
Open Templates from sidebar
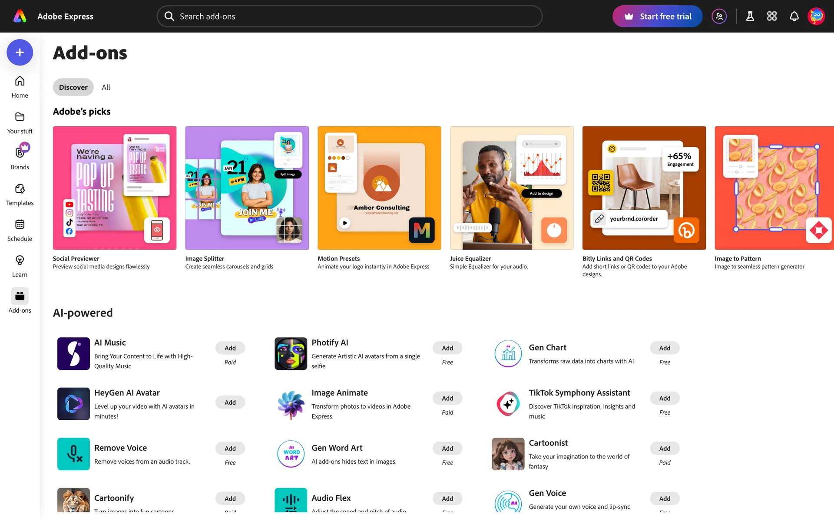click(20, 195)
